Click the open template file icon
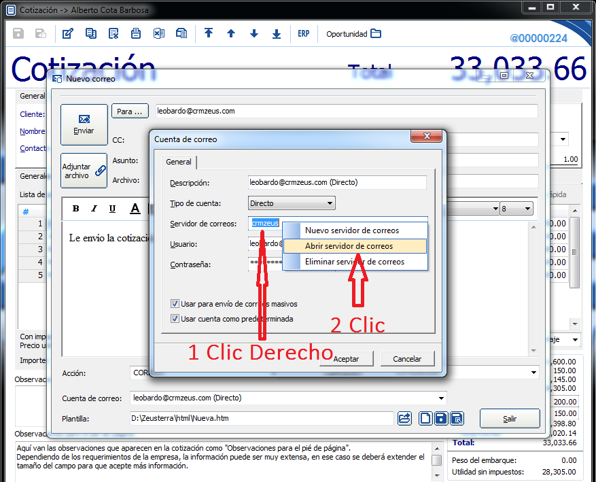 pyautogui.click(x=404, y=418)
